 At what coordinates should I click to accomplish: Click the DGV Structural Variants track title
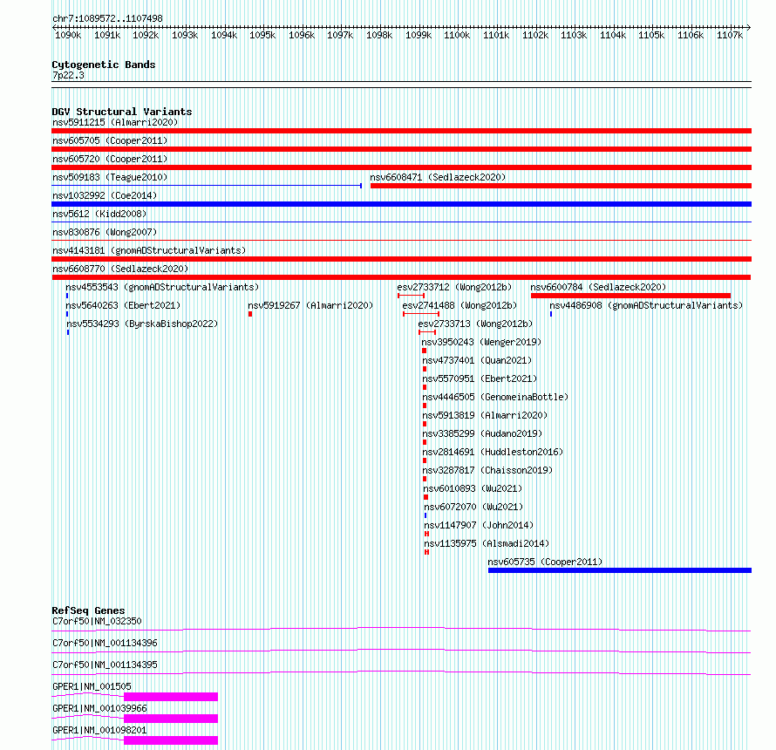(x=122, y=112)
